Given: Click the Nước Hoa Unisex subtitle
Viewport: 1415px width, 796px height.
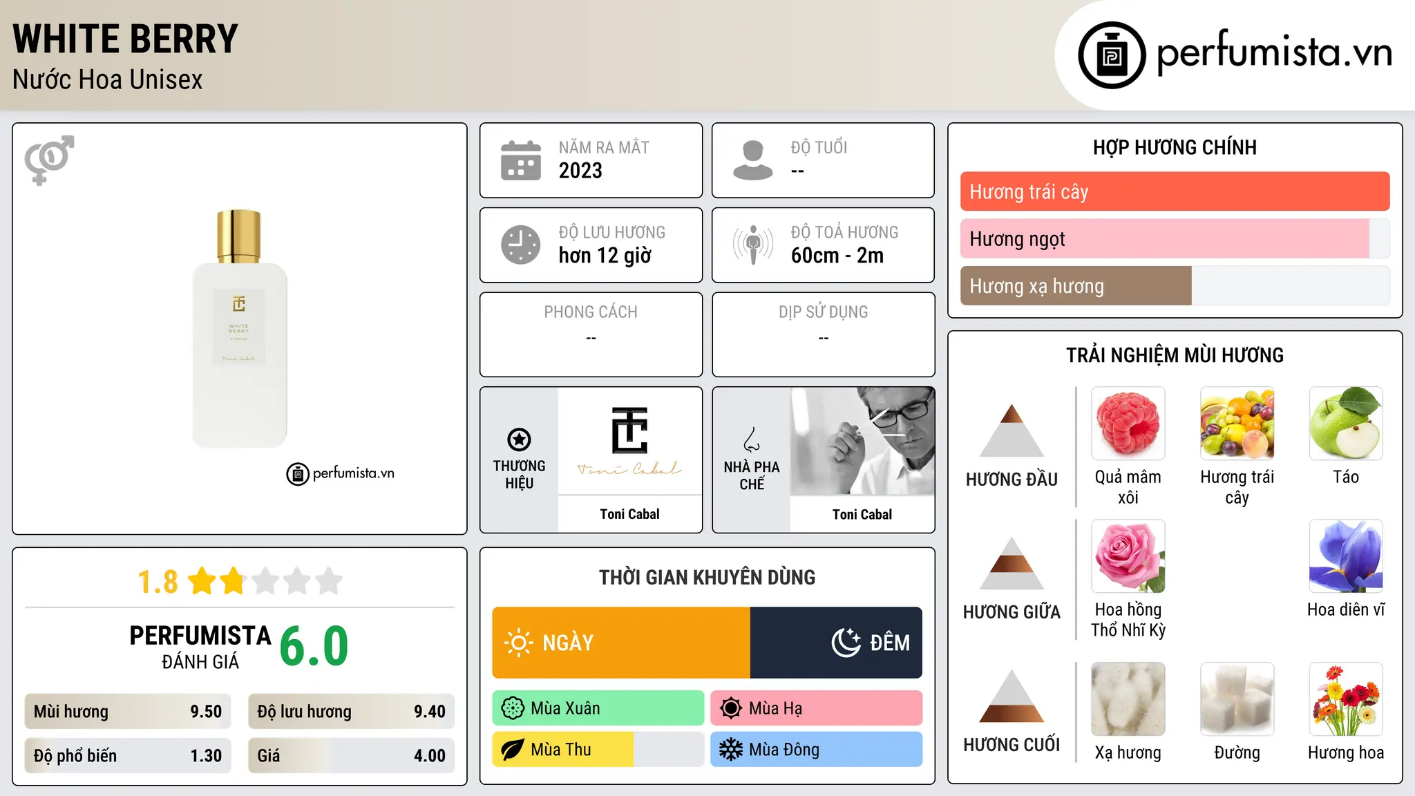Looking at the screenshot, I should [108, 80].
